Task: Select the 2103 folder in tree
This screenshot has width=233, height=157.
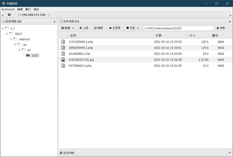Action: (35, 55)
